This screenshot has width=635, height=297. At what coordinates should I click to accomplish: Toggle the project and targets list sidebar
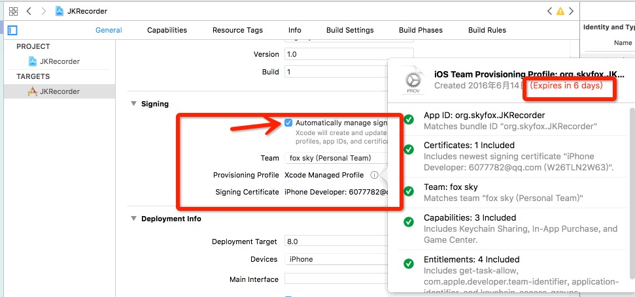tap(12, 30)
